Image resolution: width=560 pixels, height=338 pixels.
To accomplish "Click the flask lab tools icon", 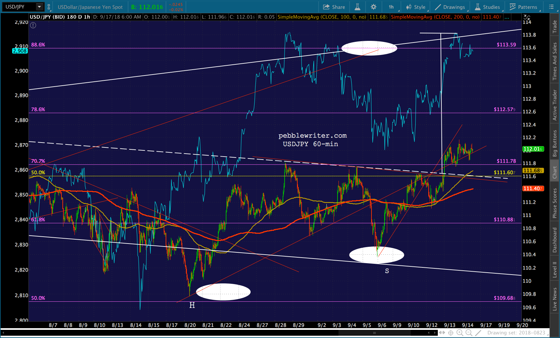I will (x=357, y=7).
